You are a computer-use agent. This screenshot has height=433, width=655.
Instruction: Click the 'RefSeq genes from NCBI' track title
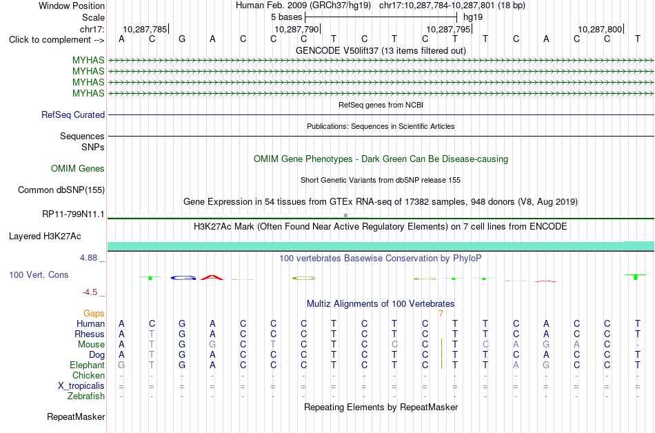coord(381,105)
